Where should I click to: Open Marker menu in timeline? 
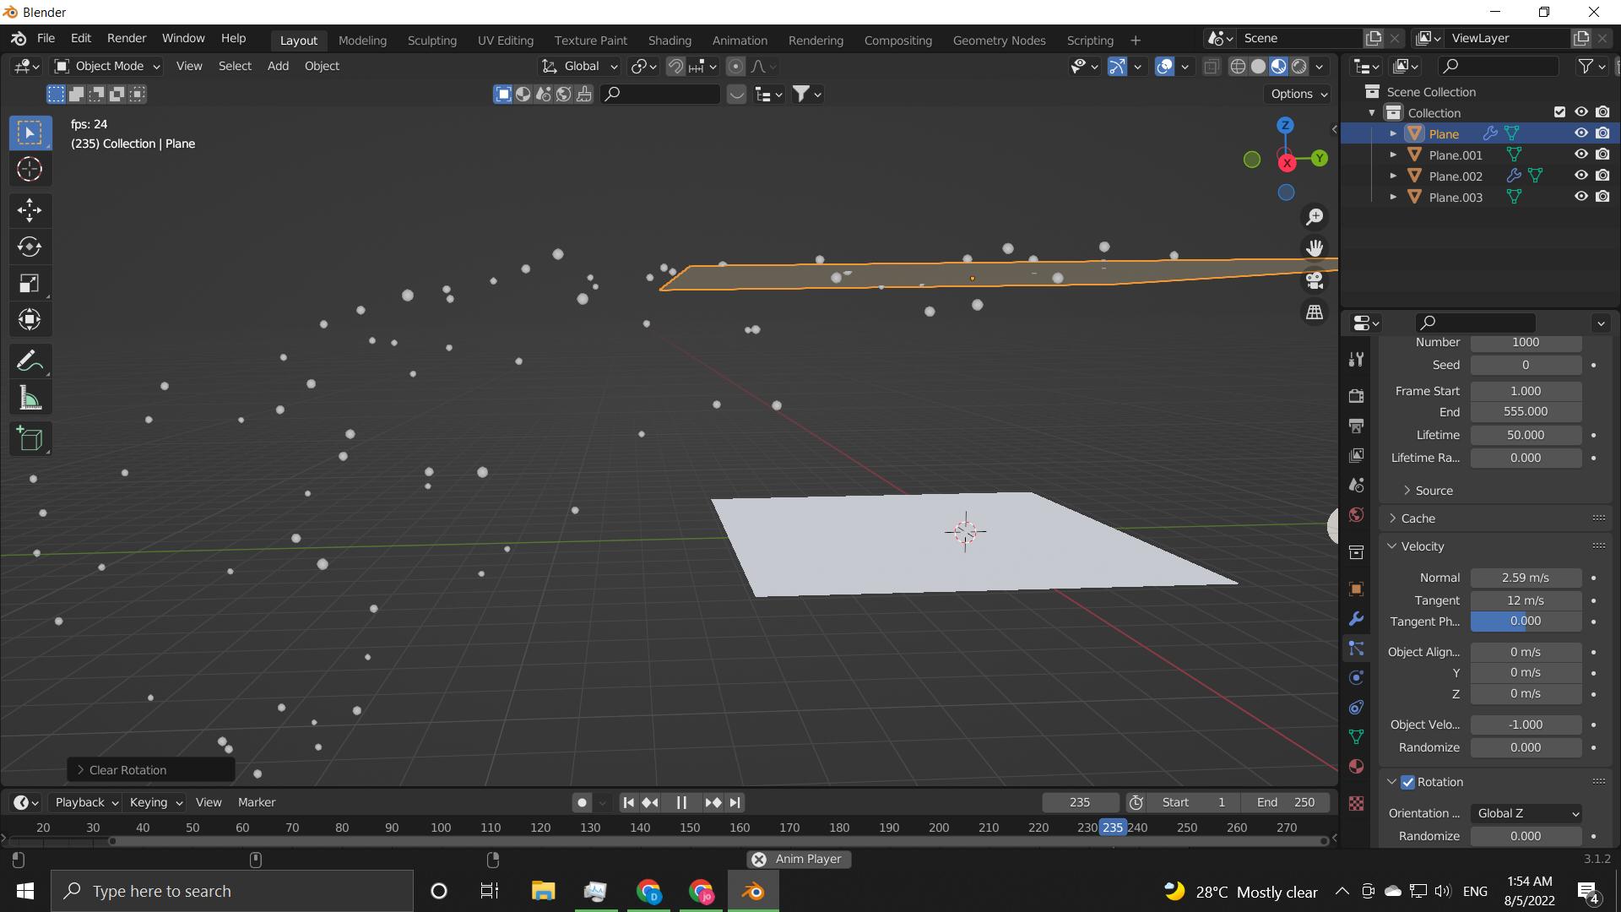(257, 803)
